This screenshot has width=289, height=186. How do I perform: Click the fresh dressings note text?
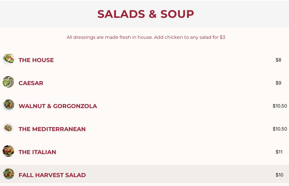(146, 37)
